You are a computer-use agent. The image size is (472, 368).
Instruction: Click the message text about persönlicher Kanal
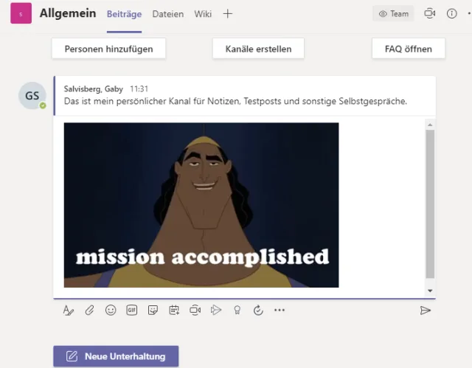[235, 101]
